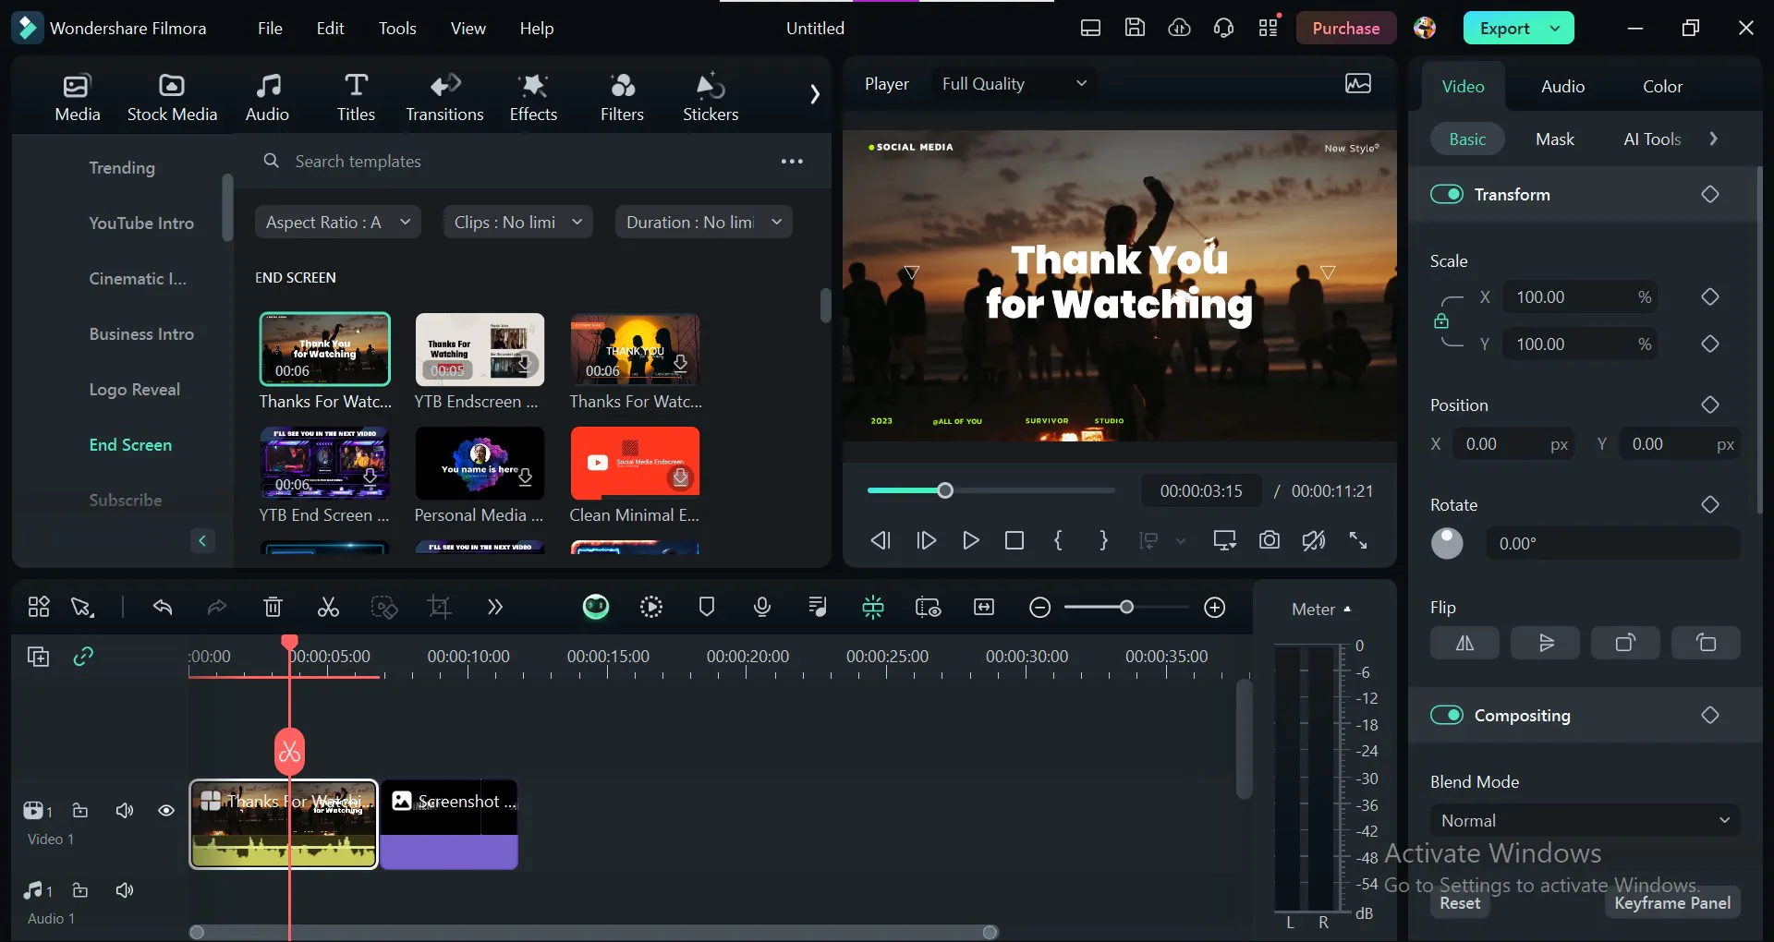Click the Export button
This screenshot has width=1774, height=942.
(1504, 28)
